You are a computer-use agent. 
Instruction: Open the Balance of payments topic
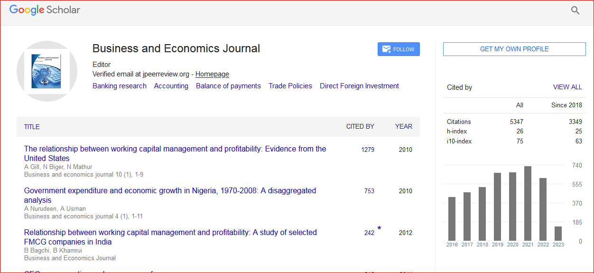pos(228,86)
